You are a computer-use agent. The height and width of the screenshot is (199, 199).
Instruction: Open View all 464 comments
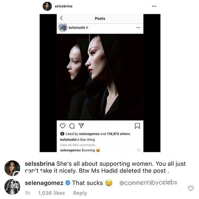tap(77, 145)
